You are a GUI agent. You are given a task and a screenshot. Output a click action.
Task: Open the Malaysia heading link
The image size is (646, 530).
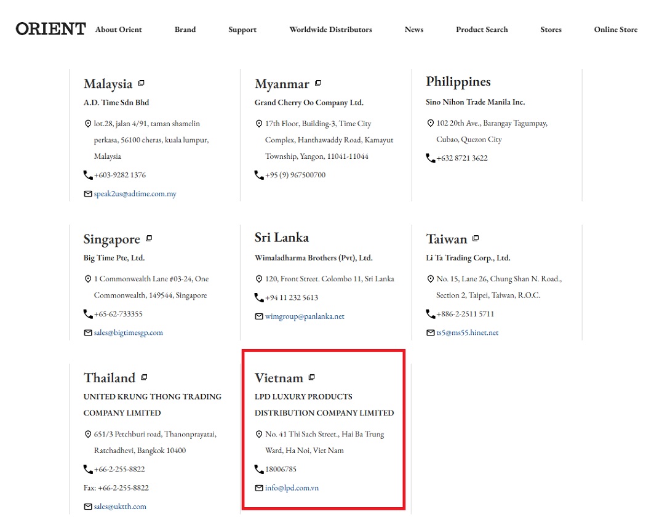pyautogui.click(x=108, y=84)
